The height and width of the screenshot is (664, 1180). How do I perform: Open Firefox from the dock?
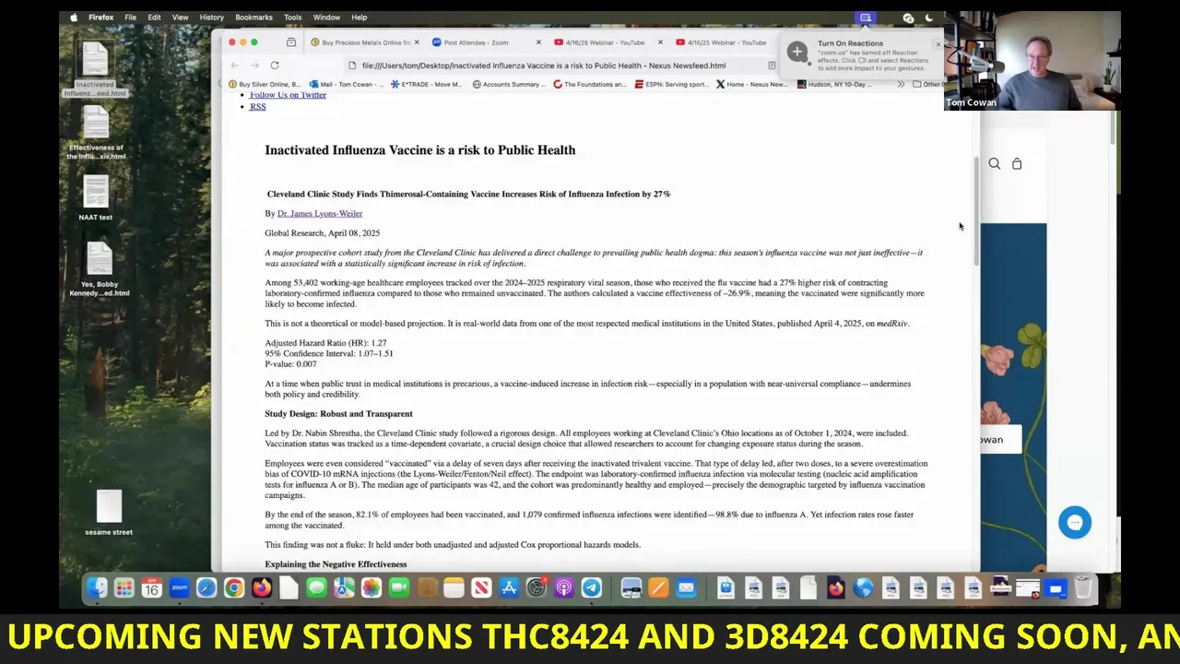coord(262,588)
